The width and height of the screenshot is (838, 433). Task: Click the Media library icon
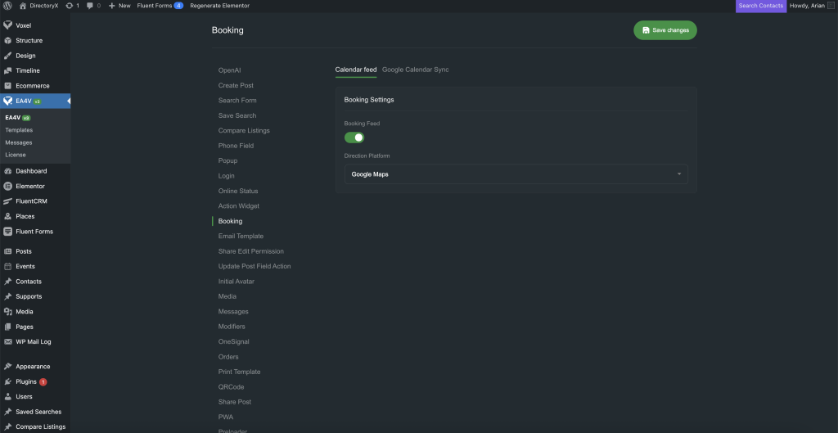(7, 312)
